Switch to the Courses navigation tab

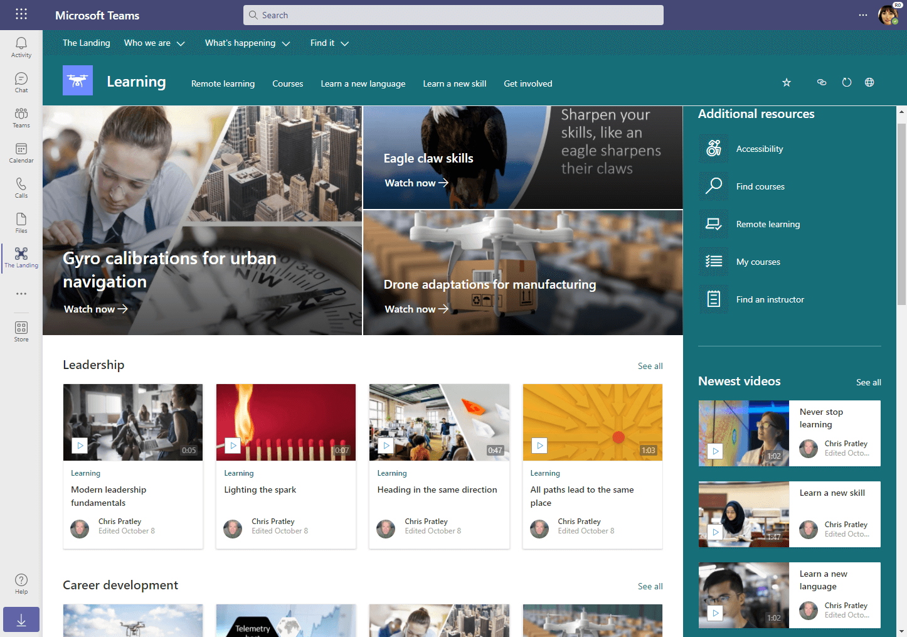[287, 83]
